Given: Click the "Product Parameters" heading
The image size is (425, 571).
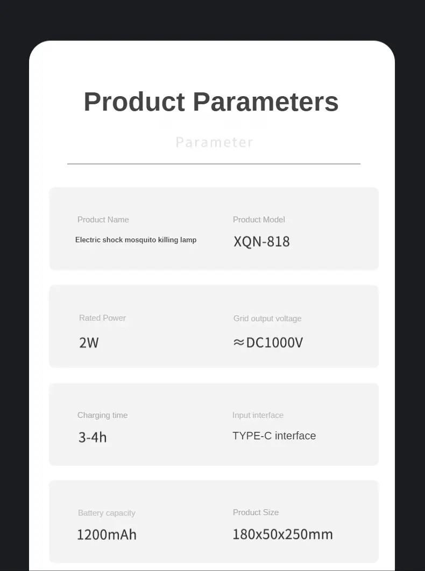Looking at the screenshot, I should (211, 102).
